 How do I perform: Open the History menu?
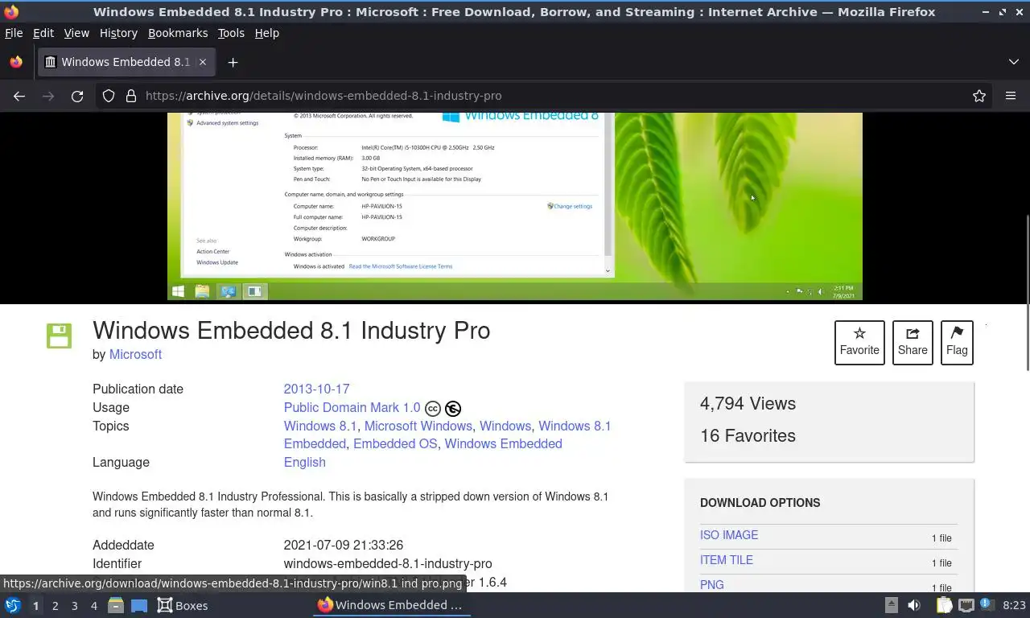click(118, 33)
